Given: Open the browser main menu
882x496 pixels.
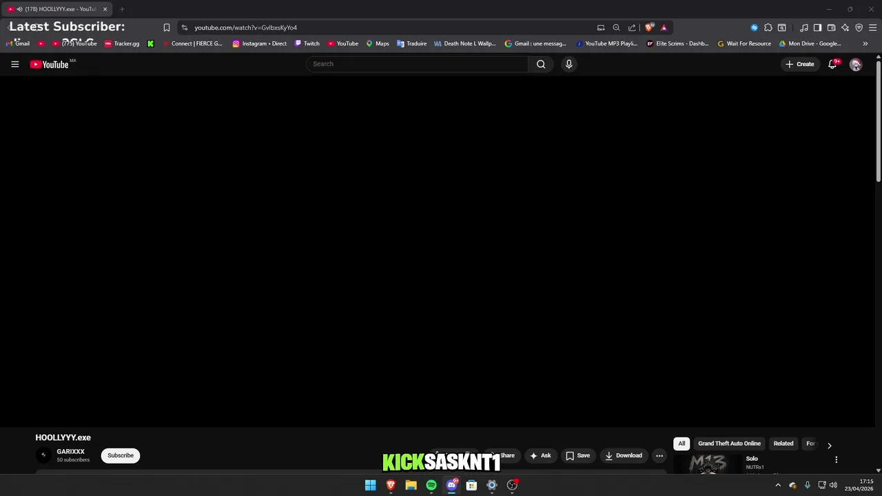Looking at the screenshot, I should [872, 28].
